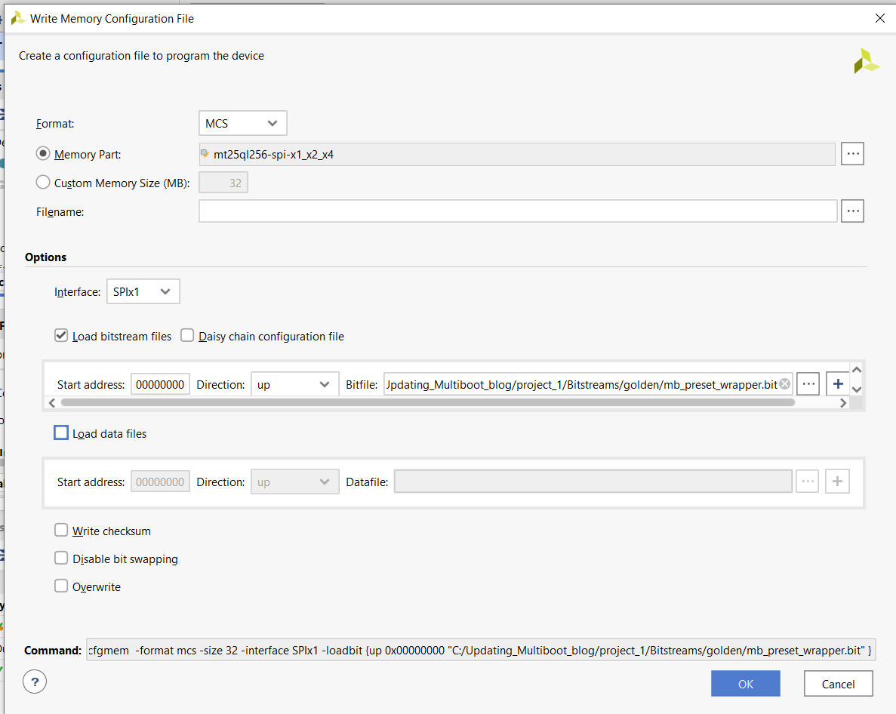896x714 pixels.
Task: Expand the Interface SPIx1 dropdown
Action: coord(143,291)
